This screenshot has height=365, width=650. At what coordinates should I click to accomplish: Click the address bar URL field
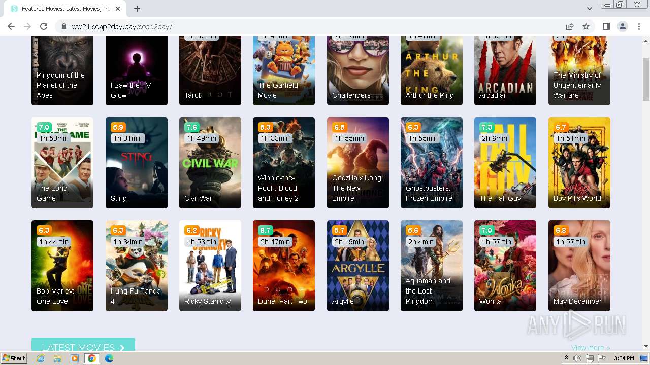coord(315,26)
